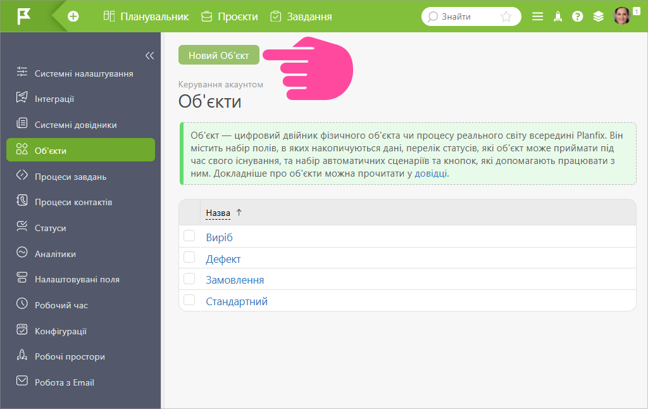Open Системні довідники in the sidebar
648x409 pixels.
pos(76,125)
